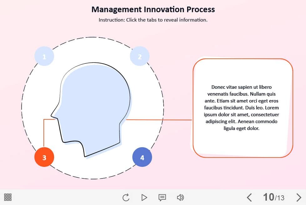Click the blue tab 4 circle
Viewport: 306px width, 205px height.
142,157
